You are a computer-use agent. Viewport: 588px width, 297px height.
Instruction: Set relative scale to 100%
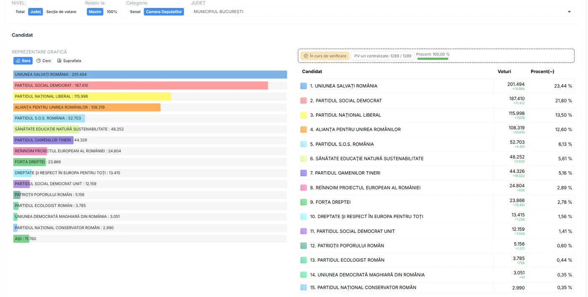point(112,12)
